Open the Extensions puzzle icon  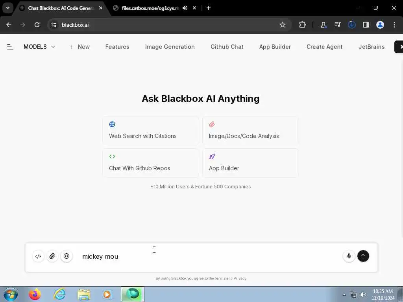pyautogui.click(x=303, y=25)
